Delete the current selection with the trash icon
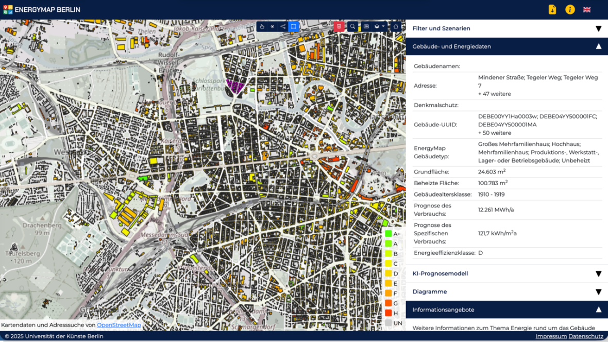 point(339,26)
